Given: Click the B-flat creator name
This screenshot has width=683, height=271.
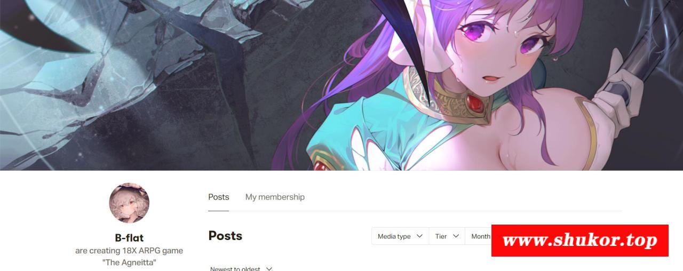Looking at the screenshot, I should point(129,238).
